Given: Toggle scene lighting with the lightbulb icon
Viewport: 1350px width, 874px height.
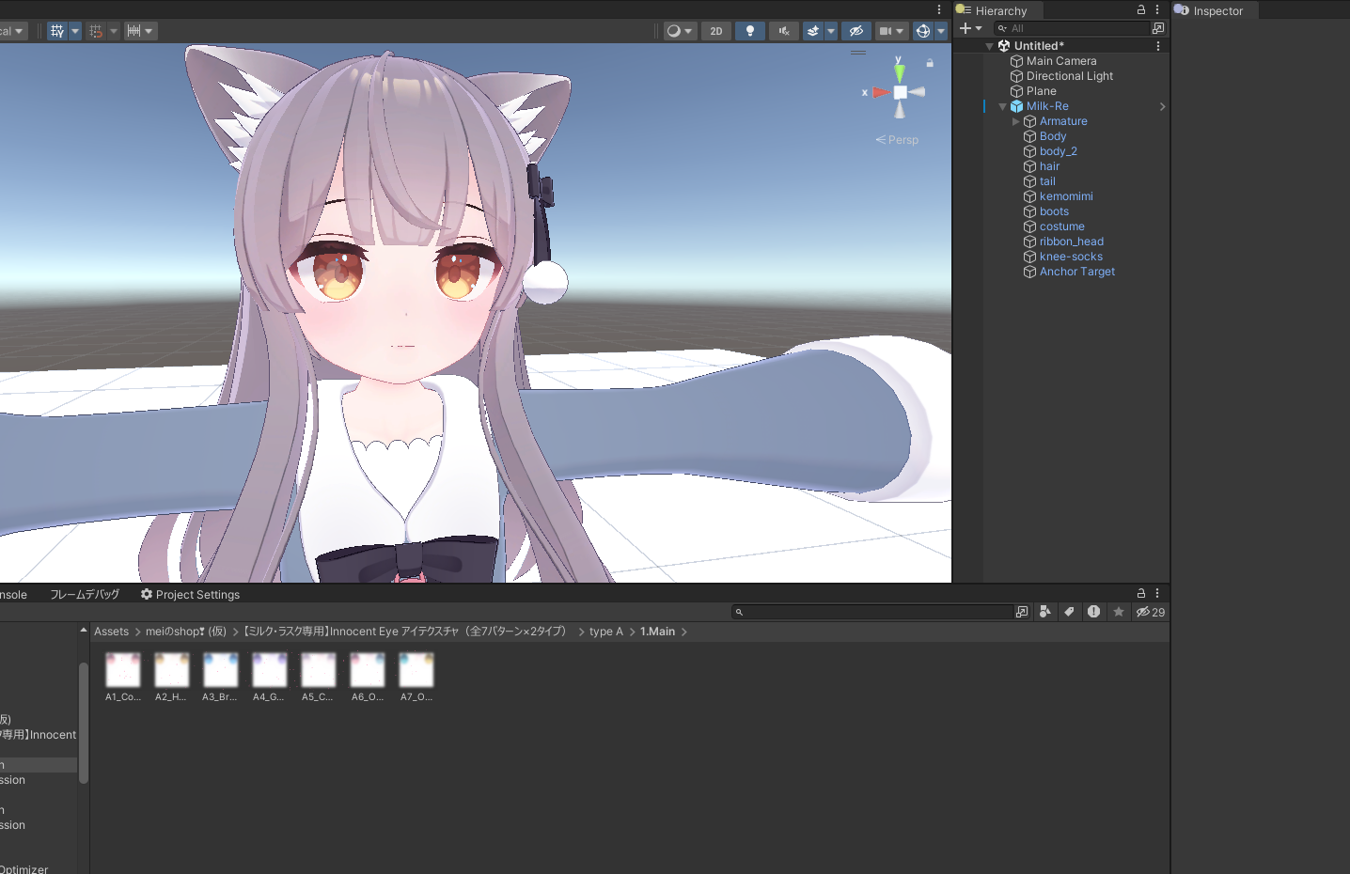Looking at the screenshot, I should (x=749, y=31).
